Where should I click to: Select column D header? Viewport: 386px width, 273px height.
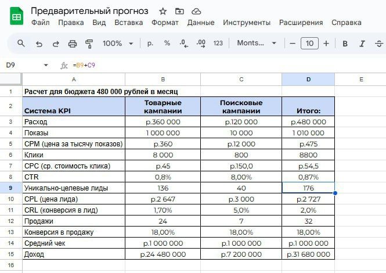(x=308, y=80)
